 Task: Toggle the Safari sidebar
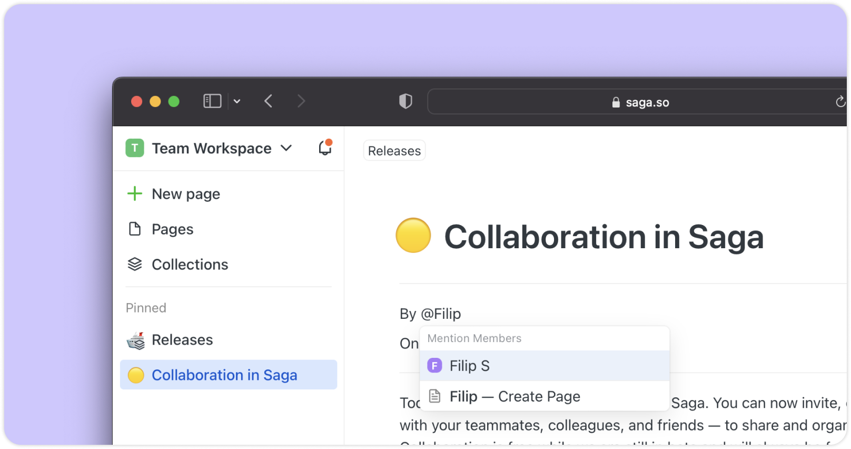click(212, 101)
